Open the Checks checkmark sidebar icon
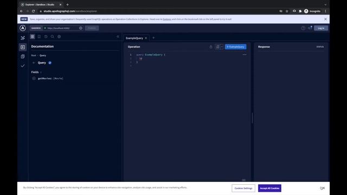 [23, 66]
